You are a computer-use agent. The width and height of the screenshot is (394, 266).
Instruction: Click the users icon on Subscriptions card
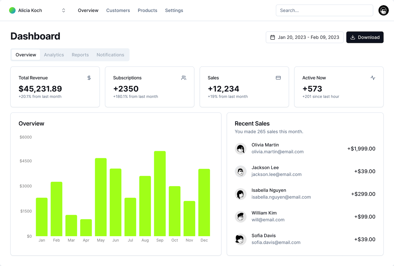[183, 78]
